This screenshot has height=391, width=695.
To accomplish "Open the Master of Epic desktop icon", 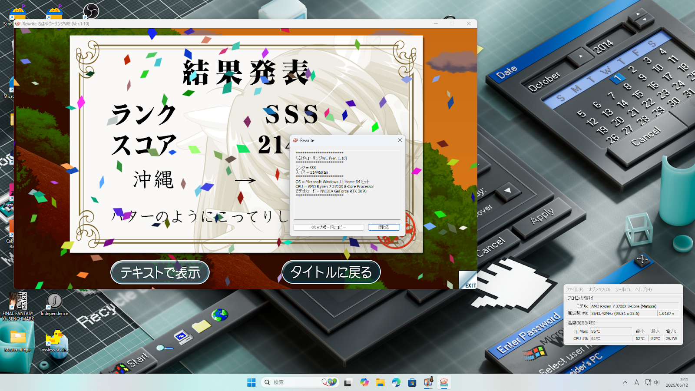I will click(x=18, y=340).
